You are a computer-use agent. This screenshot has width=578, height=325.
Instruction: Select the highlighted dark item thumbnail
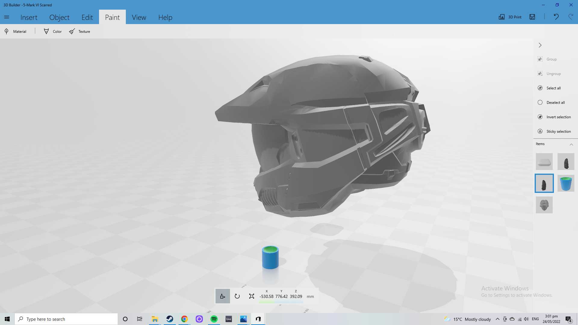pos(544,183)
